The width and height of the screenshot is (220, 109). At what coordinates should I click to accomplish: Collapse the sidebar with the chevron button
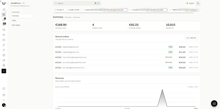coord(8,4)
